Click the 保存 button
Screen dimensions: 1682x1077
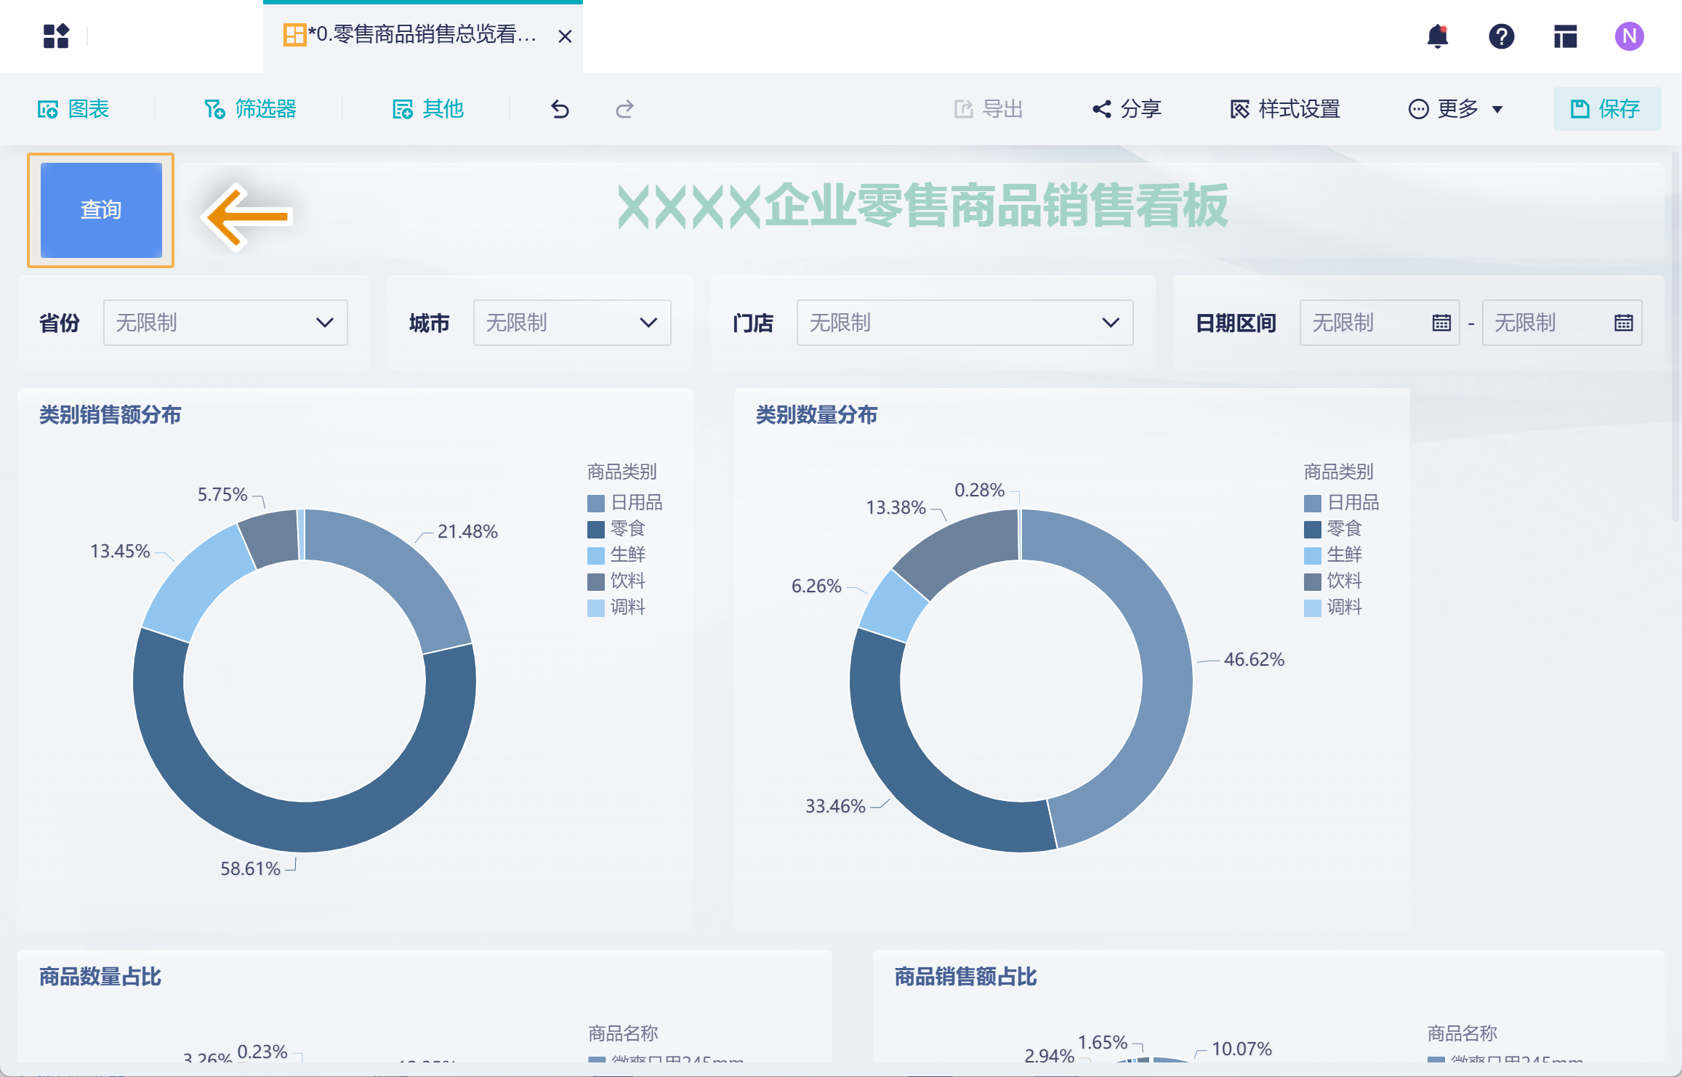pos(1606,109)
